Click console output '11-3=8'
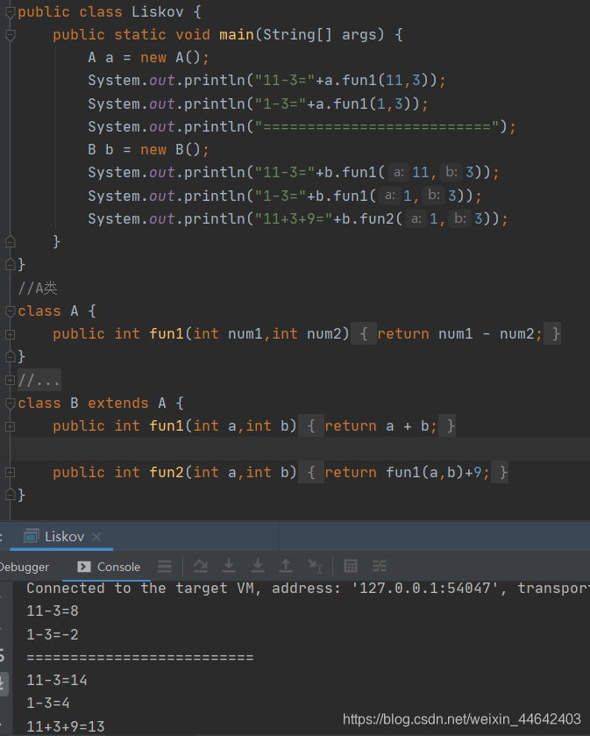Viewport: 590px width, 736px height. point(53,611)
